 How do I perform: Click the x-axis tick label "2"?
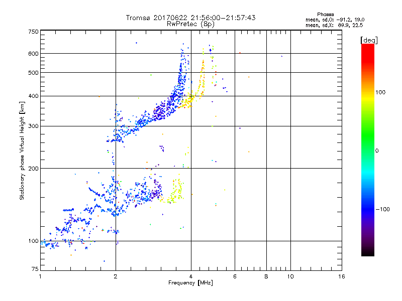pos(116,276)
